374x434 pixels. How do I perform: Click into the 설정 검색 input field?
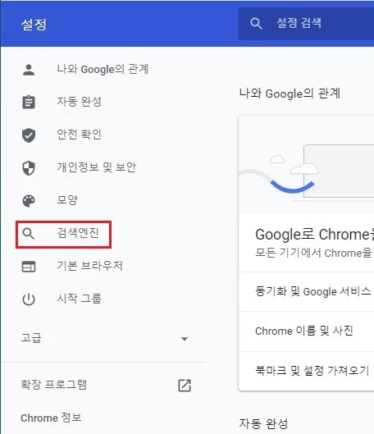pyautogui.click(x=306, y=24)
